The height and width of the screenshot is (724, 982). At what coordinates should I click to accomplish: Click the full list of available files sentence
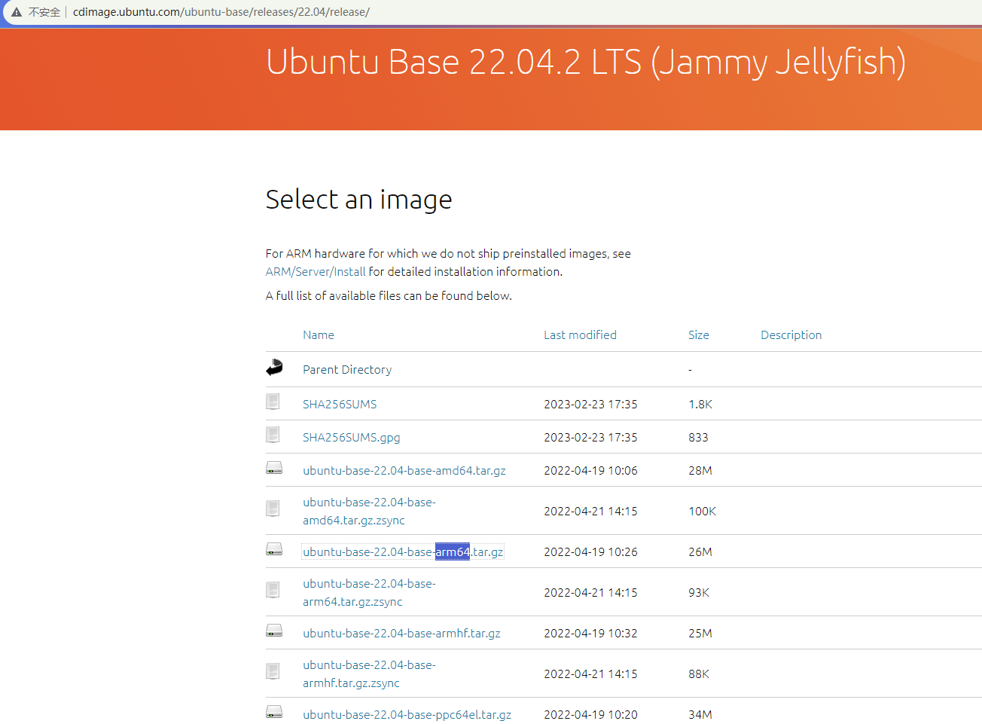[389, 296]
